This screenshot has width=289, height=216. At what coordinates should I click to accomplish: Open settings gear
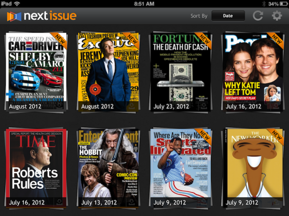coord(277,16)
